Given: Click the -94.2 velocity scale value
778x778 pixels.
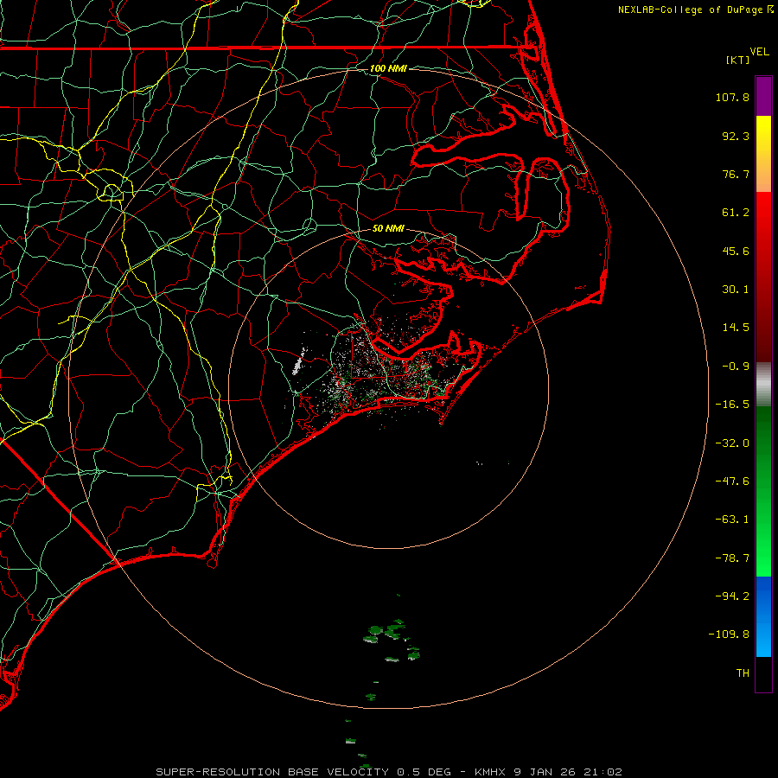Looking at the screenshot, I should pyautogui.click(x=732, y=596).
